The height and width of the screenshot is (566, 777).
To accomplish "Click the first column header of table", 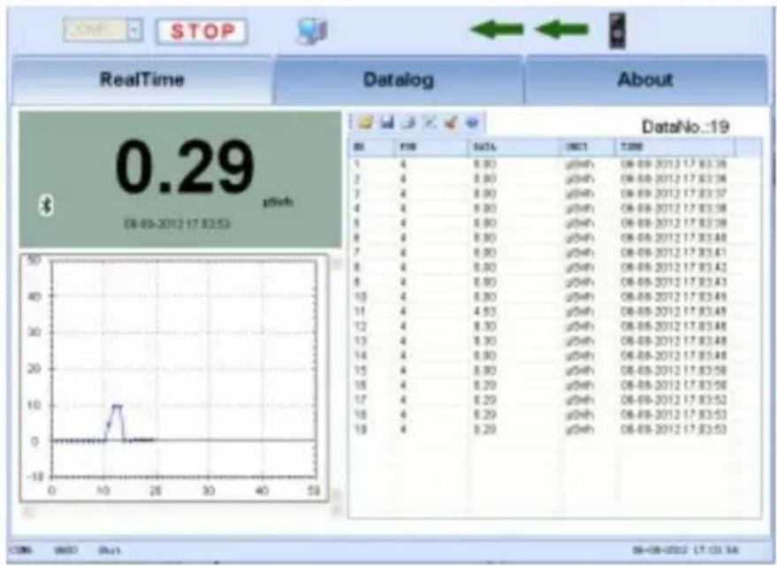I will tap(371, 147).
